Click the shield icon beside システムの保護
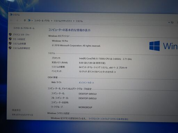 [10, 43]
